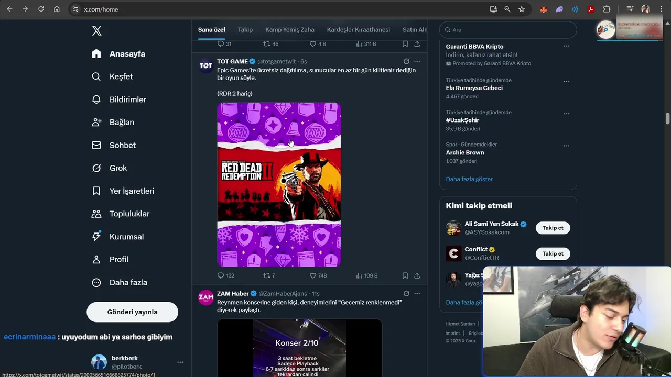Click Kurumsal lightning icon
The height and width of the screenshot is (377, 671).
(x=96, y=237)
